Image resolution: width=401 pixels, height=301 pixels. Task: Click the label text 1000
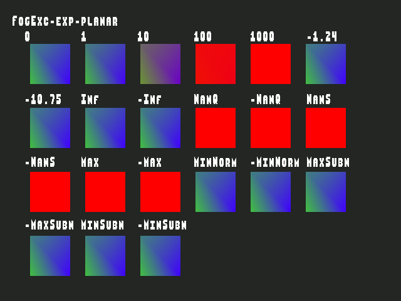[x=263, y=36]
